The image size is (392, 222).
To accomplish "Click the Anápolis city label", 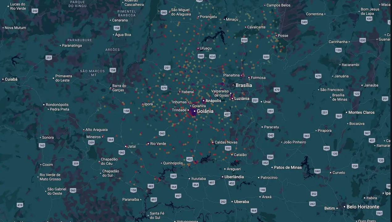I will click(213, 101).
